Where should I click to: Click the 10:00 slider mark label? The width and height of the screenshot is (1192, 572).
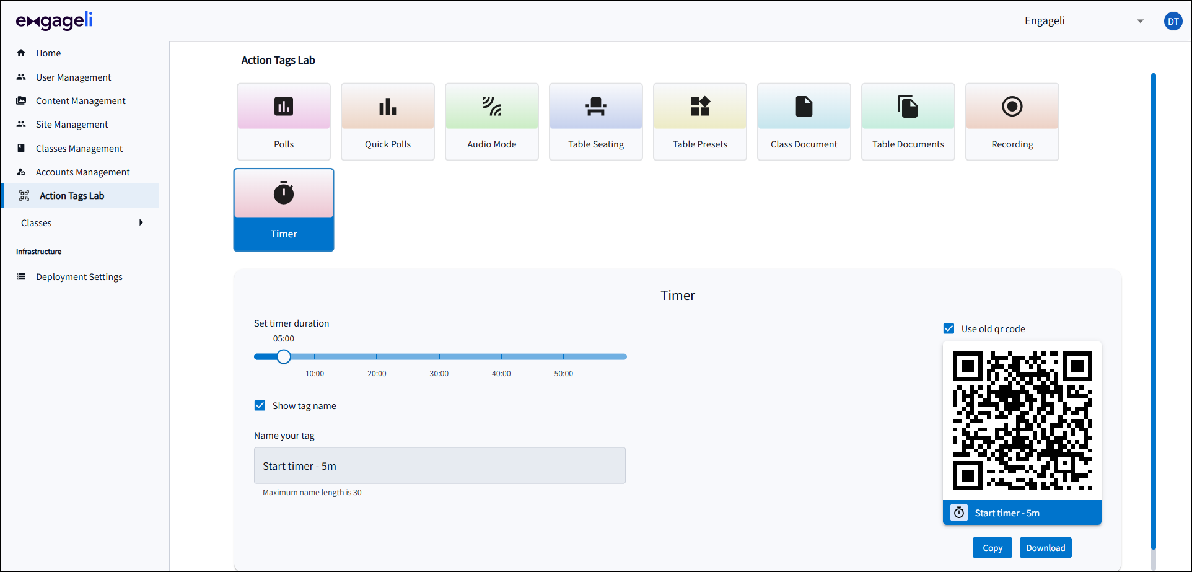pyautogui.click(x=315, y=374)
